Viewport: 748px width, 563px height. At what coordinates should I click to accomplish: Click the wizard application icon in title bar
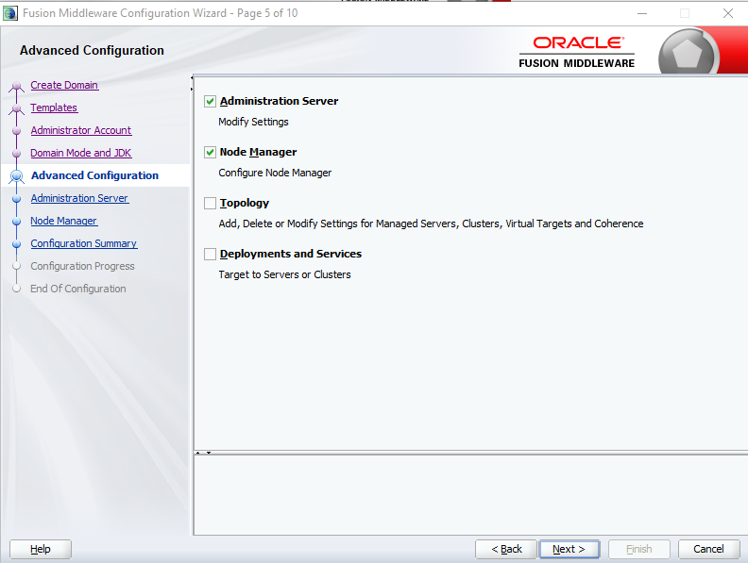coord(10,13)
